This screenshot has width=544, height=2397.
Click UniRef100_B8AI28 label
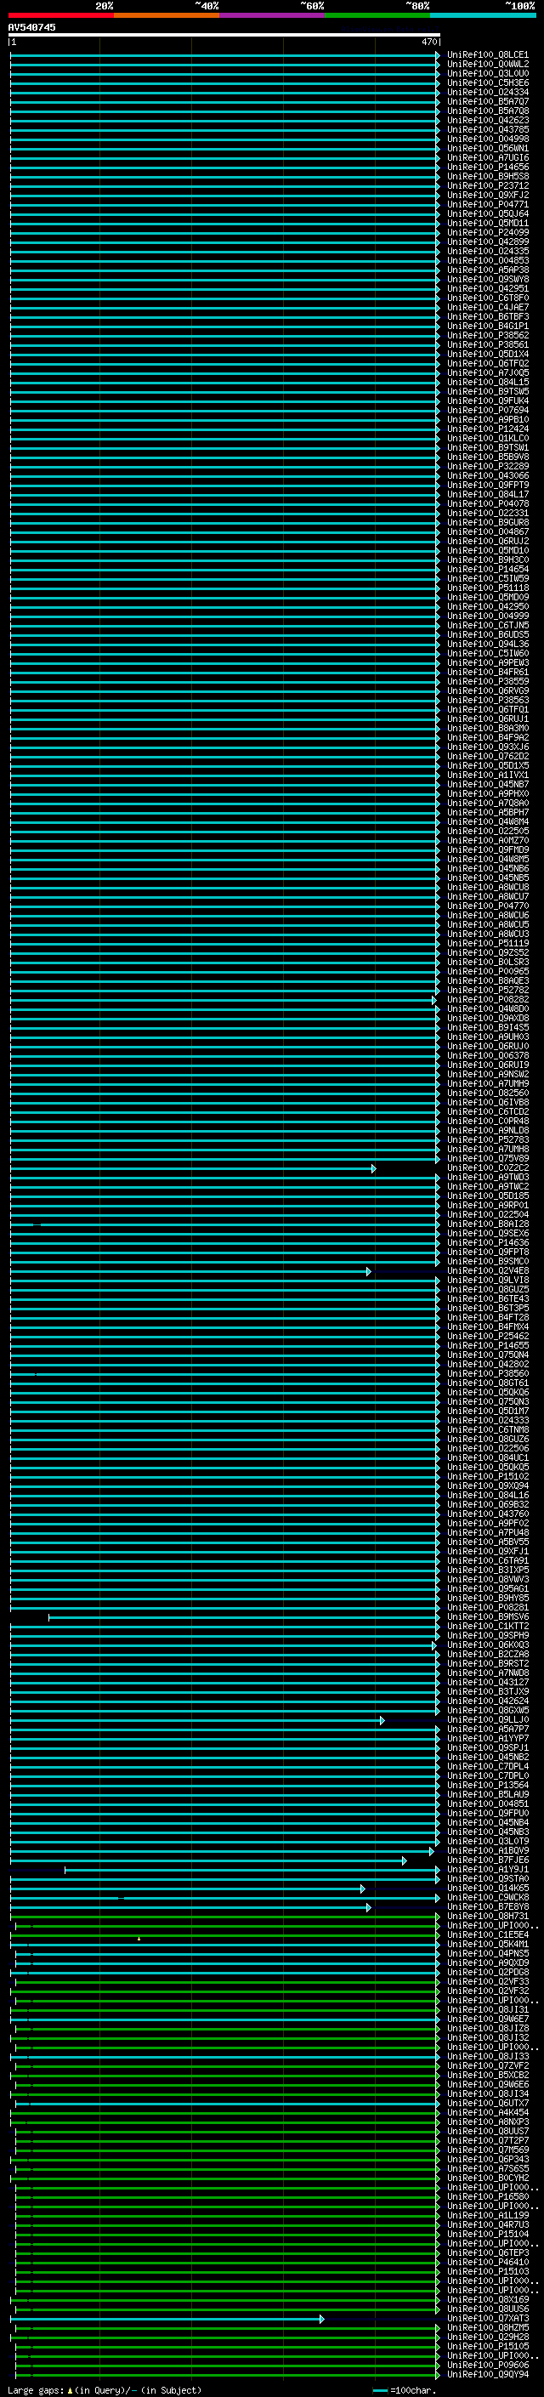click(487, 1224)
